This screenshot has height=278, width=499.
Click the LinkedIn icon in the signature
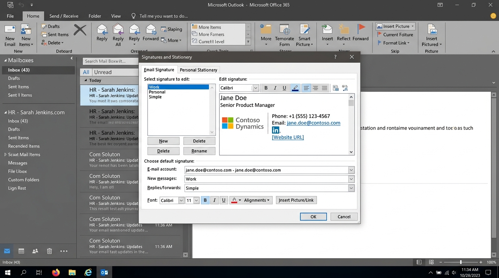tap(276, 130)
